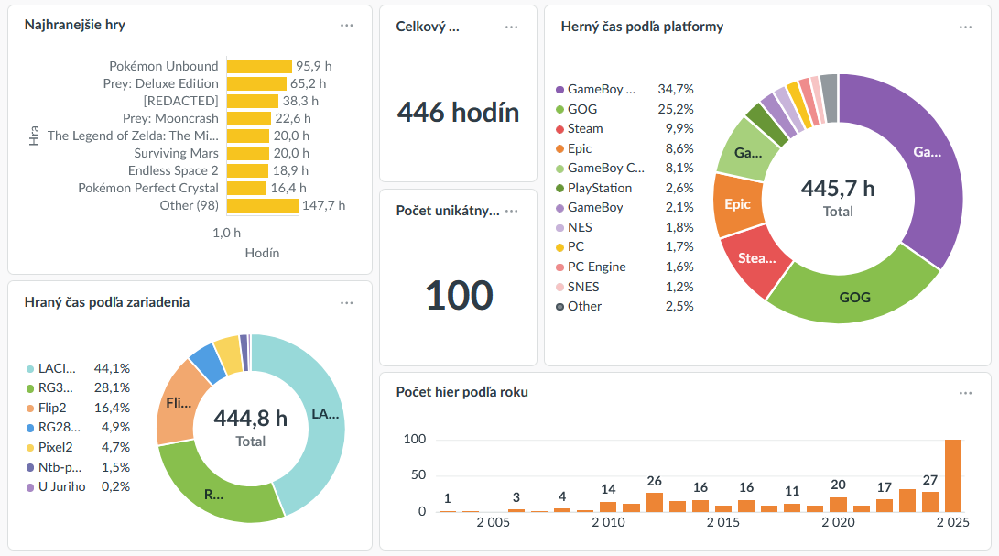Open the Hraný čas podľa zariadenia panel menu

345,302
